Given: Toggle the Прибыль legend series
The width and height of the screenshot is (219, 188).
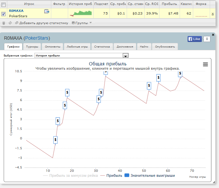Looking at the screenshot, I should [111, 175].
